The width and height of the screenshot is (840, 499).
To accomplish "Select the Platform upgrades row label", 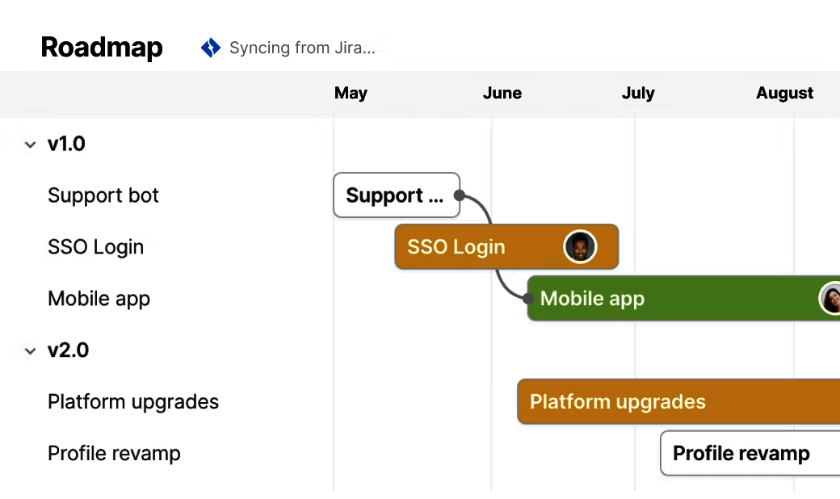I will 133,402.
